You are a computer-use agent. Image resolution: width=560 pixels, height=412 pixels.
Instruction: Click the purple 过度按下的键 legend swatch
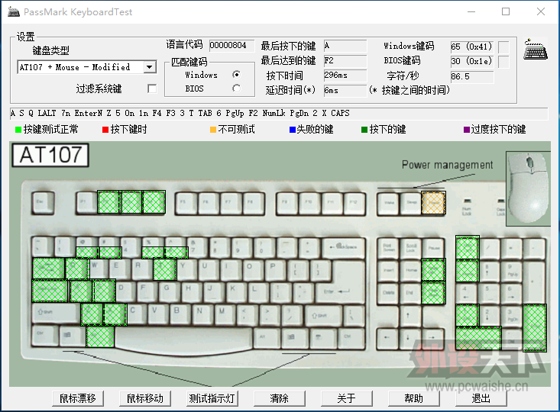point(467,130)
